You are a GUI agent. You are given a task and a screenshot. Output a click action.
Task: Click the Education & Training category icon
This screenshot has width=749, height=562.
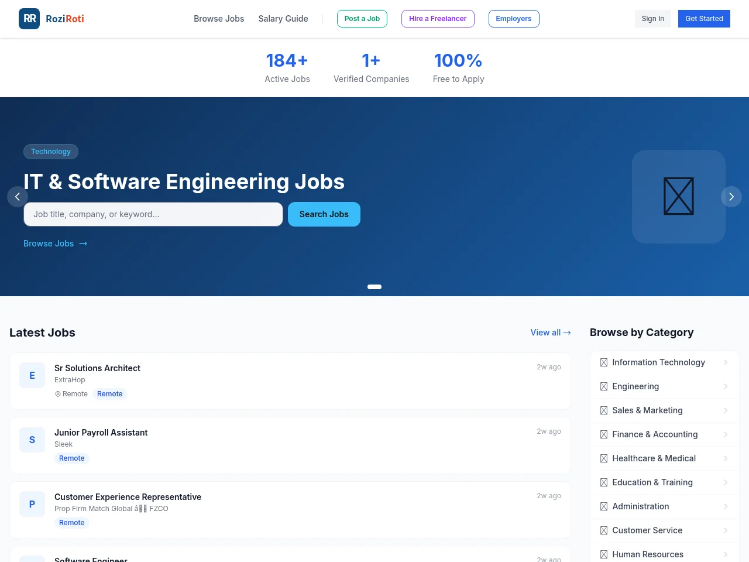[604, 482]
